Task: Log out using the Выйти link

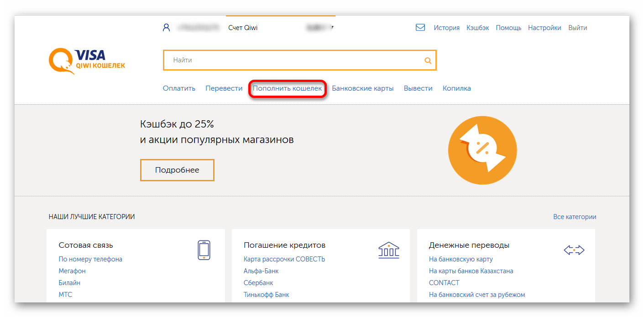Action: 577,28
